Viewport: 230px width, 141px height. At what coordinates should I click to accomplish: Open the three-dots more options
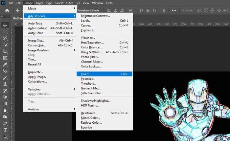(174, 10)
